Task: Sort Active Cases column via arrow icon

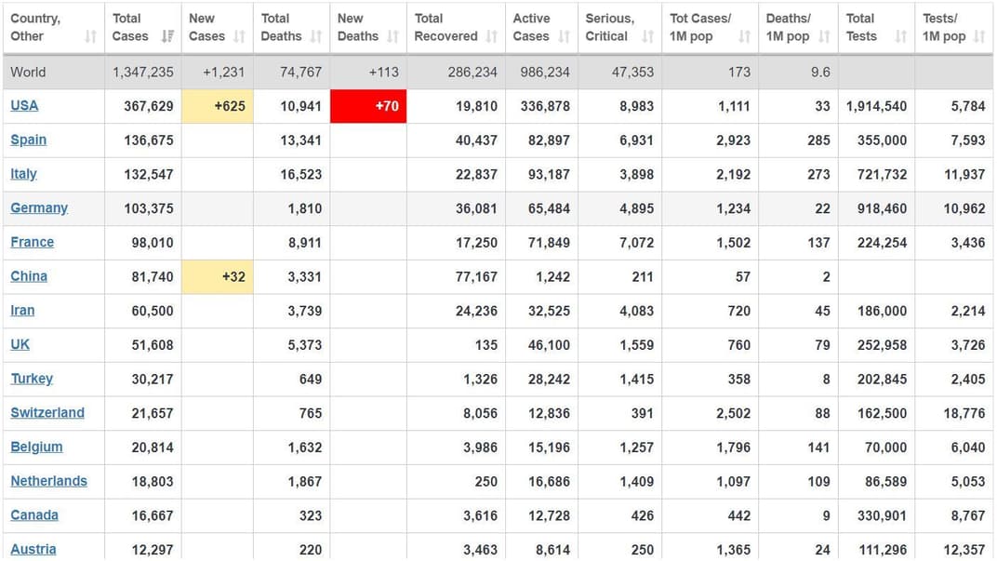Action: point(565,36)
